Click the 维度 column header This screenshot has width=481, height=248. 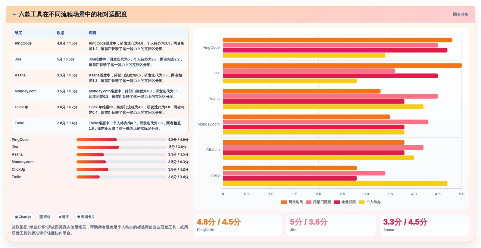(x=18, y=33)
